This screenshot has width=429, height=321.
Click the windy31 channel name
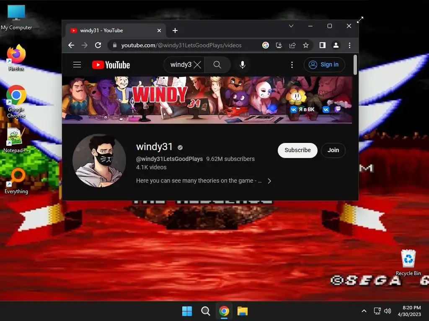point(154,147)
